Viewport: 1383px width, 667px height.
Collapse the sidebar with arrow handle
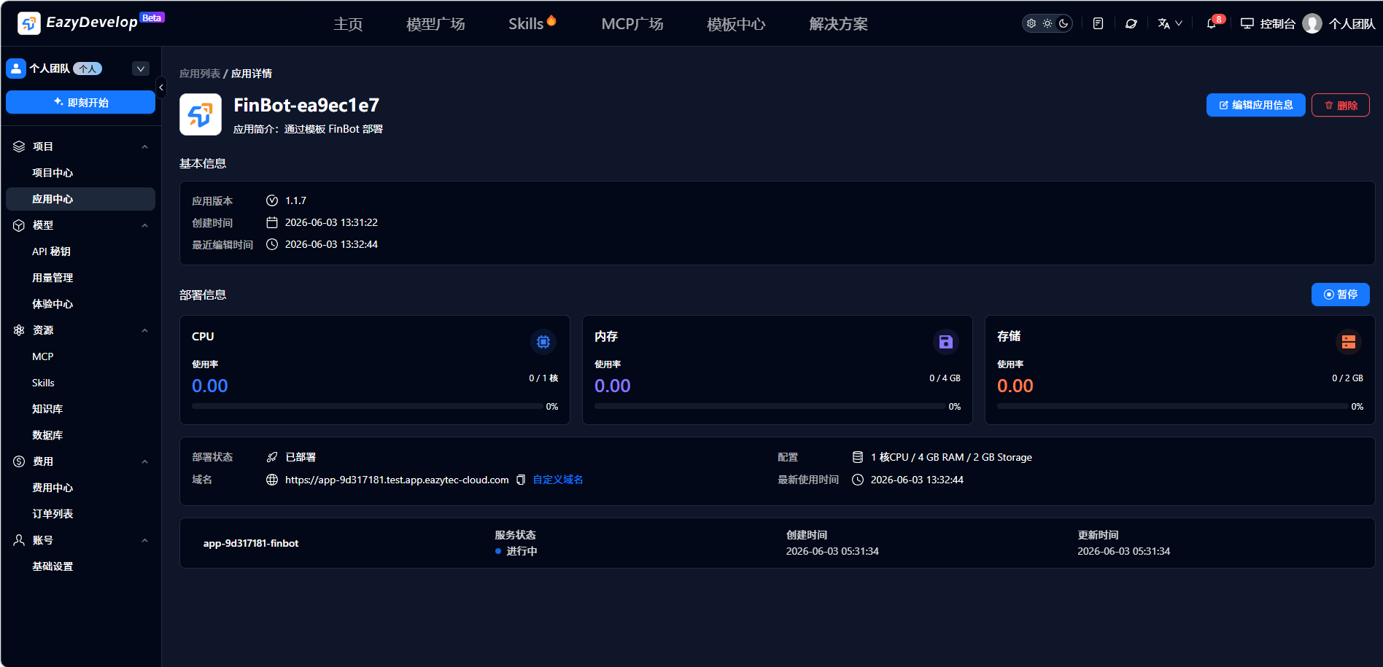coord(161,87)
